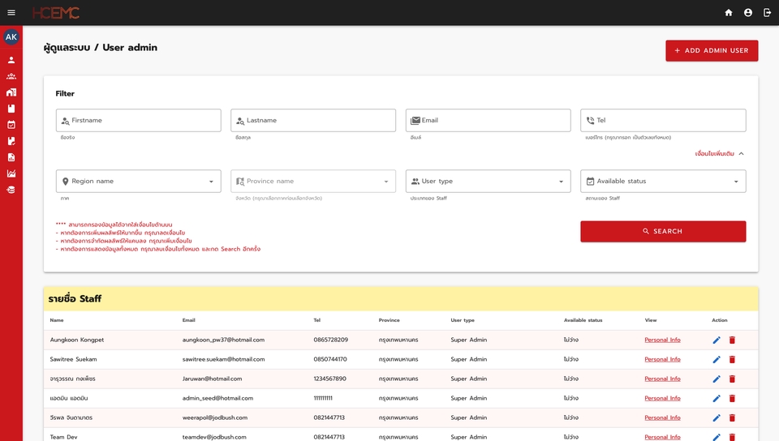Select phone number 1234567890
The image size is (779, 441).
(x=330, y=379)
